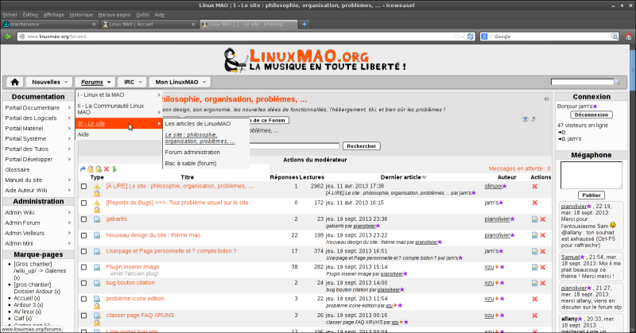Screen dimensions: 636x333
Task: Edit the 'gabarits' topic via pencil icon
Action: pyautogui.click(x=534, y=219)
